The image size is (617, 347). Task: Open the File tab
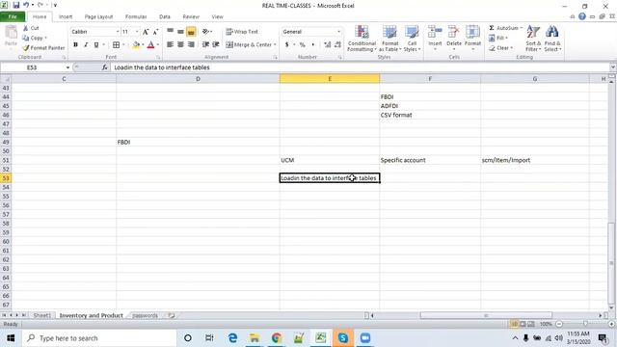tap(13, 16)
